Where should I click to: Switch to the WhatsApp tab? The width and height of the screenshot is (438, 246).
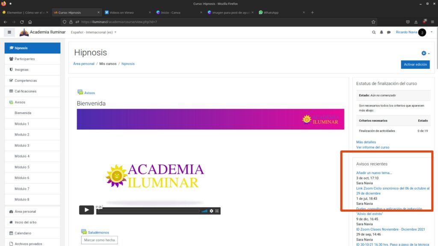(x=281, y=12)
